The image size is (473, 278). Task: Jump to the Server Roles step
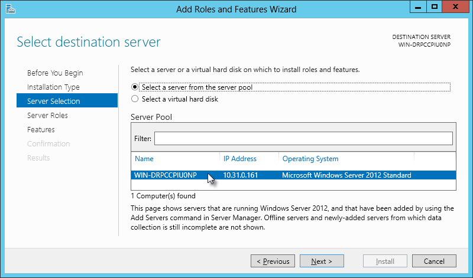[x=47, y=115]
